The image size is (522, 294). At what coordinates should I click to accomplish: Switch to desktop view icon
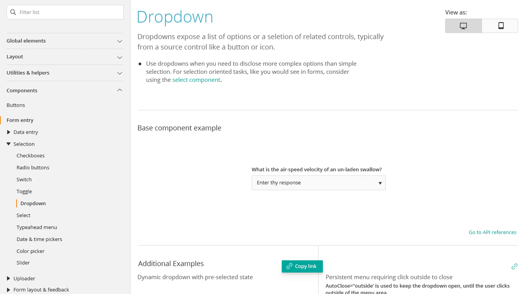(x=463, y=26)
